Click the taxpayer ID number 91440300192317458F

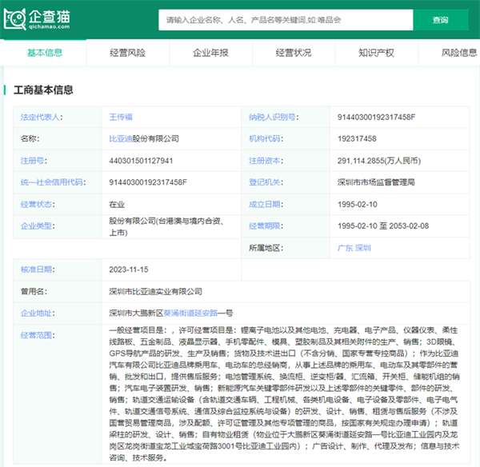377,117
